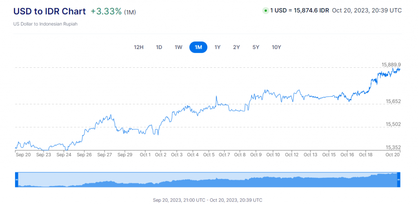Click the USD to IDR Chart title
The width and height of the screenshot is (418, 204).
click(50, 11)
